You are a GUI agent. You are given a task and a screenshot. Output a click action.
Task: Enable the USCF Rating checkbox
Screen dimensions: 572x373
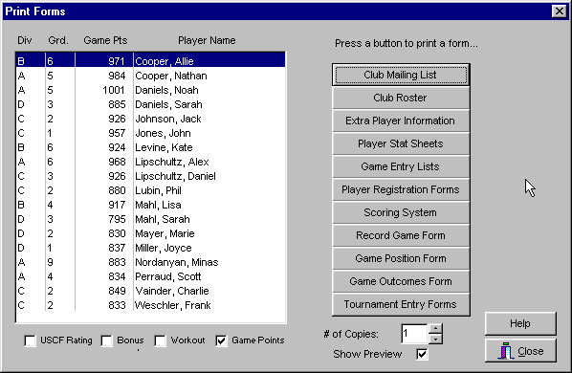[x=30, y=340]
